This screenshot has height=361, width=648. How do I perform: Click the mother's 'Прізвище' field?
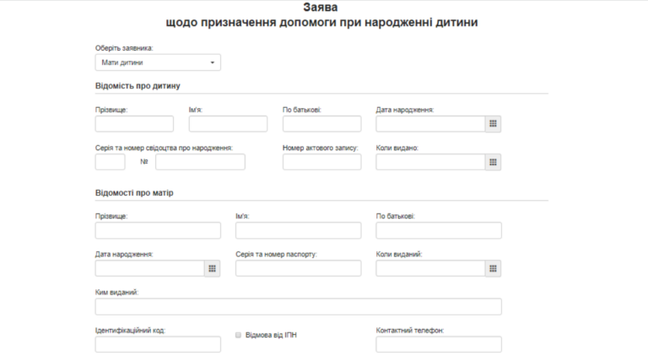(x=158, y=230)
